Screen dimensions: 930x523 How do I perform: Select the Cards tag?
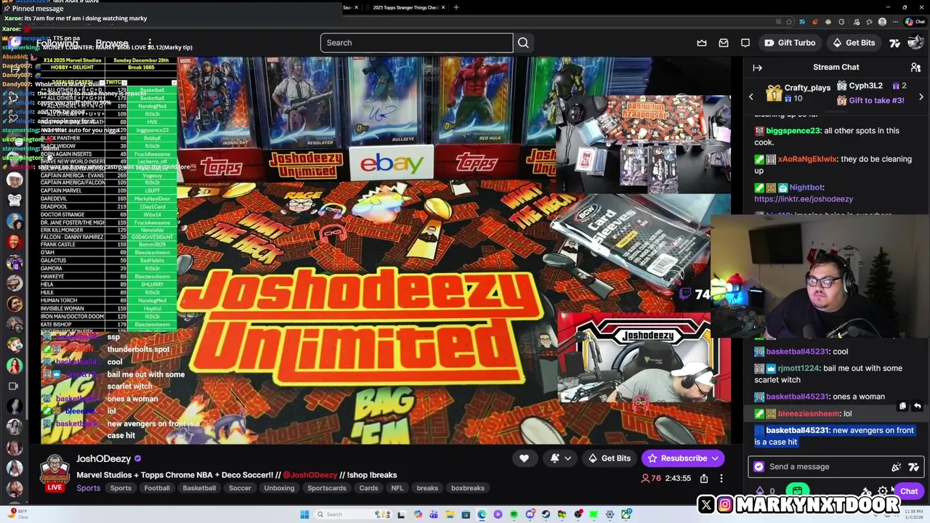[368, 488]
